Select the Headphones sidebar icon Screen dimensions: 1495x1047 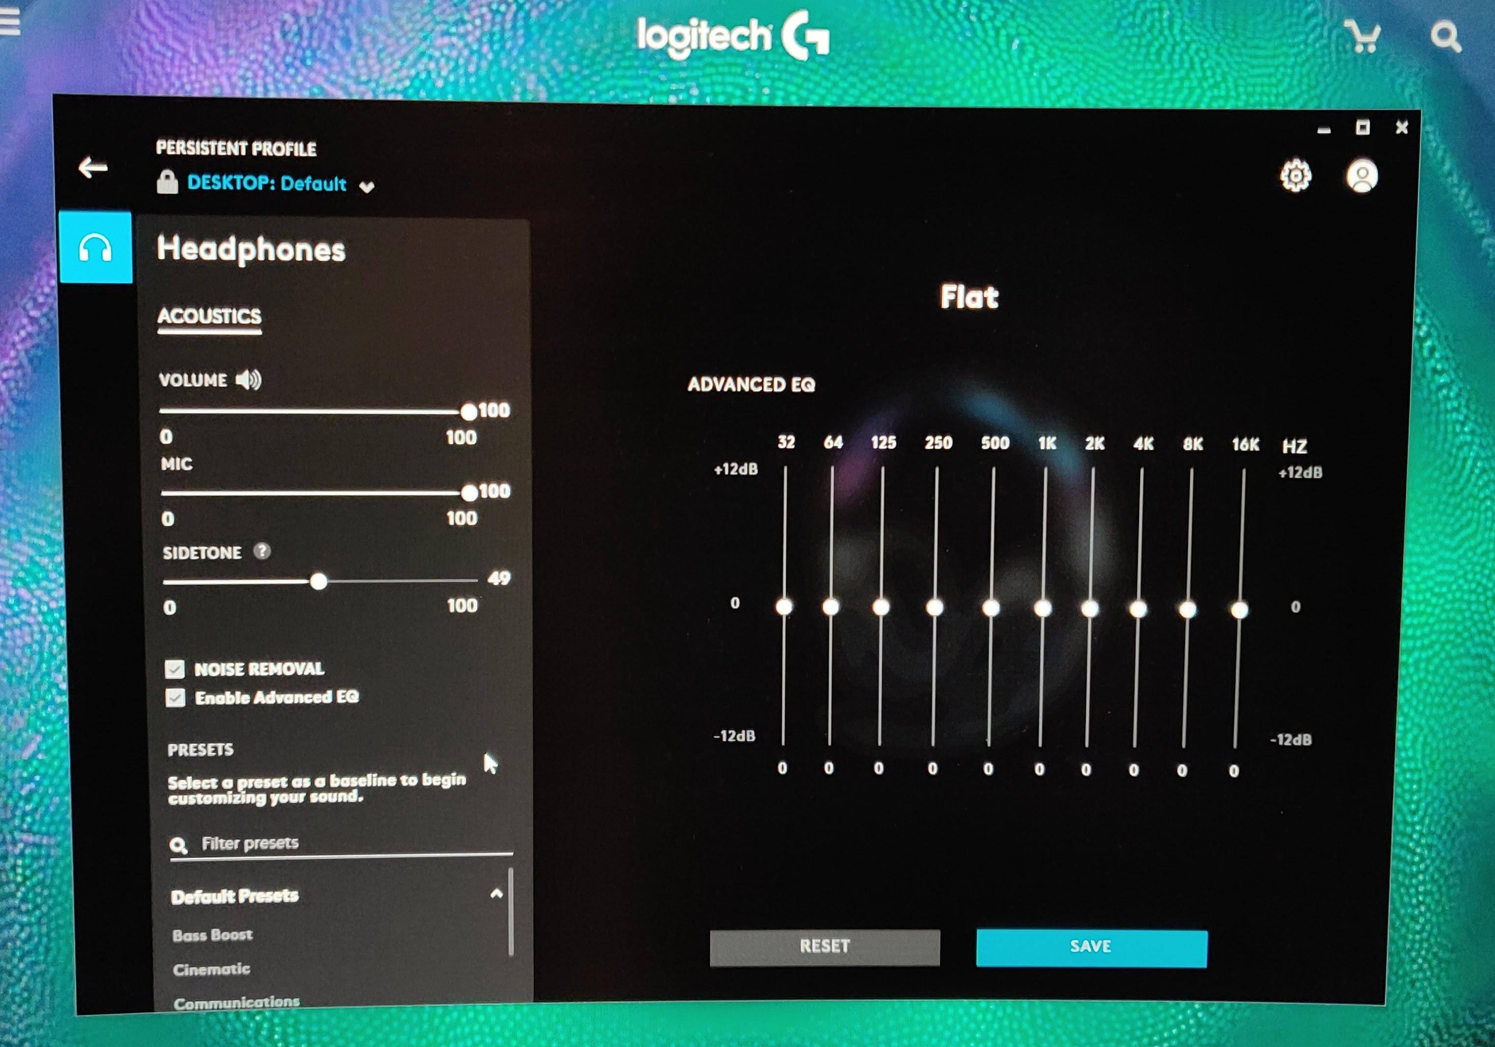coord(95,247)
